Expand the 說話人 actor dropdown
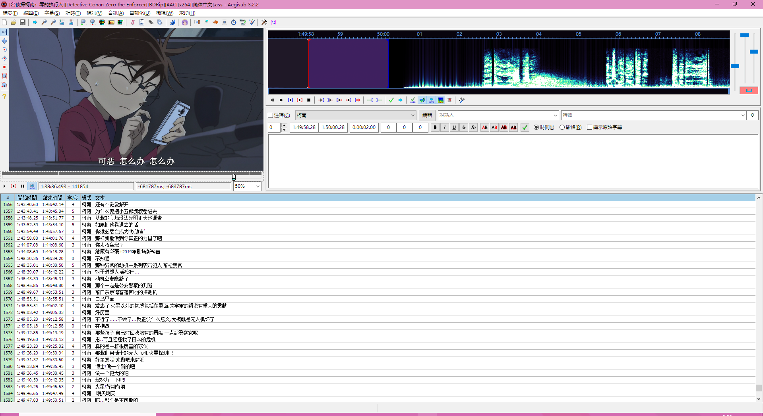 pyautogui.click(x=556, y=116)
